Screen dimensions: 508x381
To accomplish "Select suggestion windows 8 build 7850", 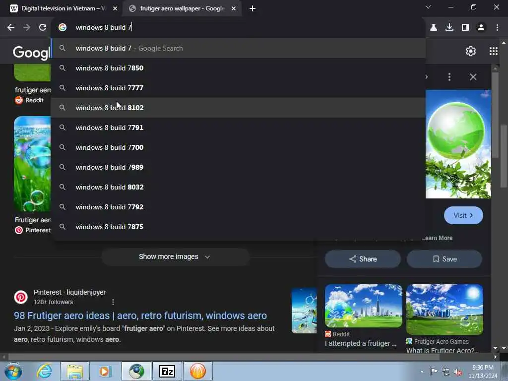I will pos(238,68).
